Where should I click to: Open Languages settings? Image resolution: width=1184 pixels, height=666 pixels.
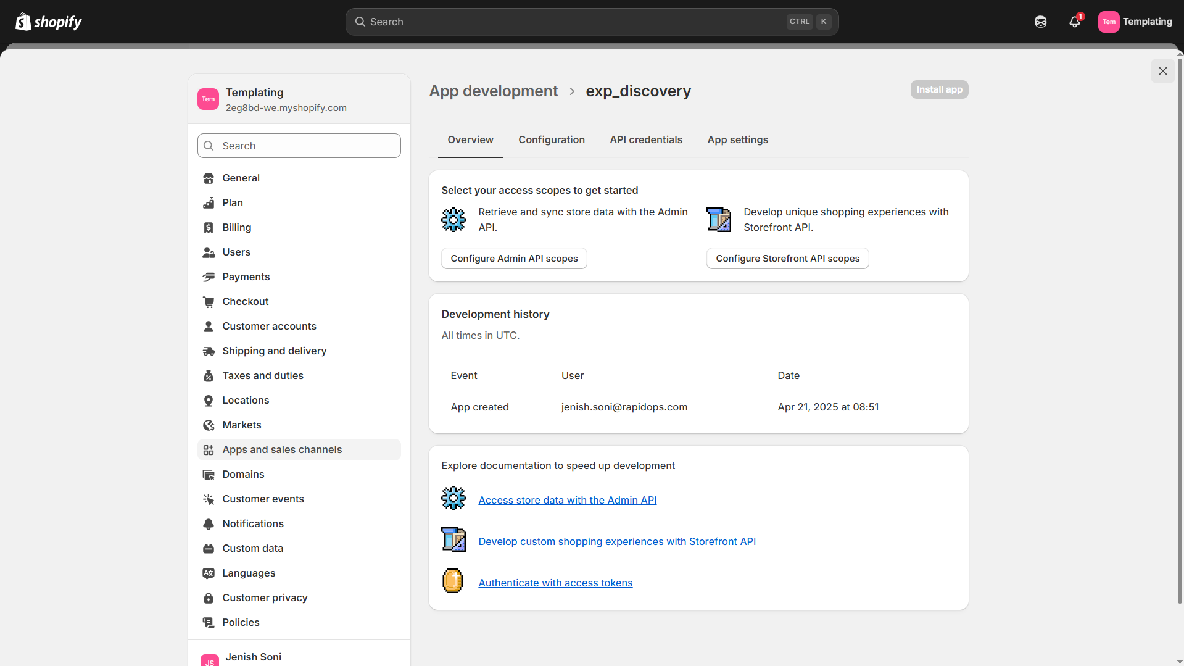click(x=299, y=573)
